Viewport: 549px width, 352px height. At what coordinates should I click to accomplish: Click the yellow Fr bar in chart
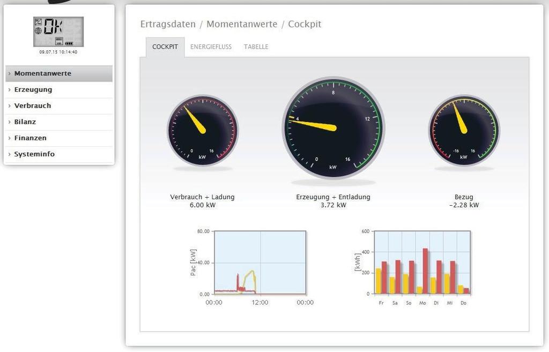(x=379, y=281)
